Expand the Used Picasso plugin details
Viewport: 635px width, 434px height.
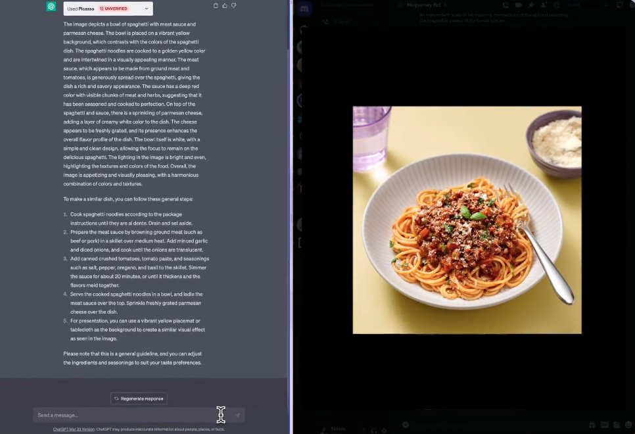pos(147,9)
